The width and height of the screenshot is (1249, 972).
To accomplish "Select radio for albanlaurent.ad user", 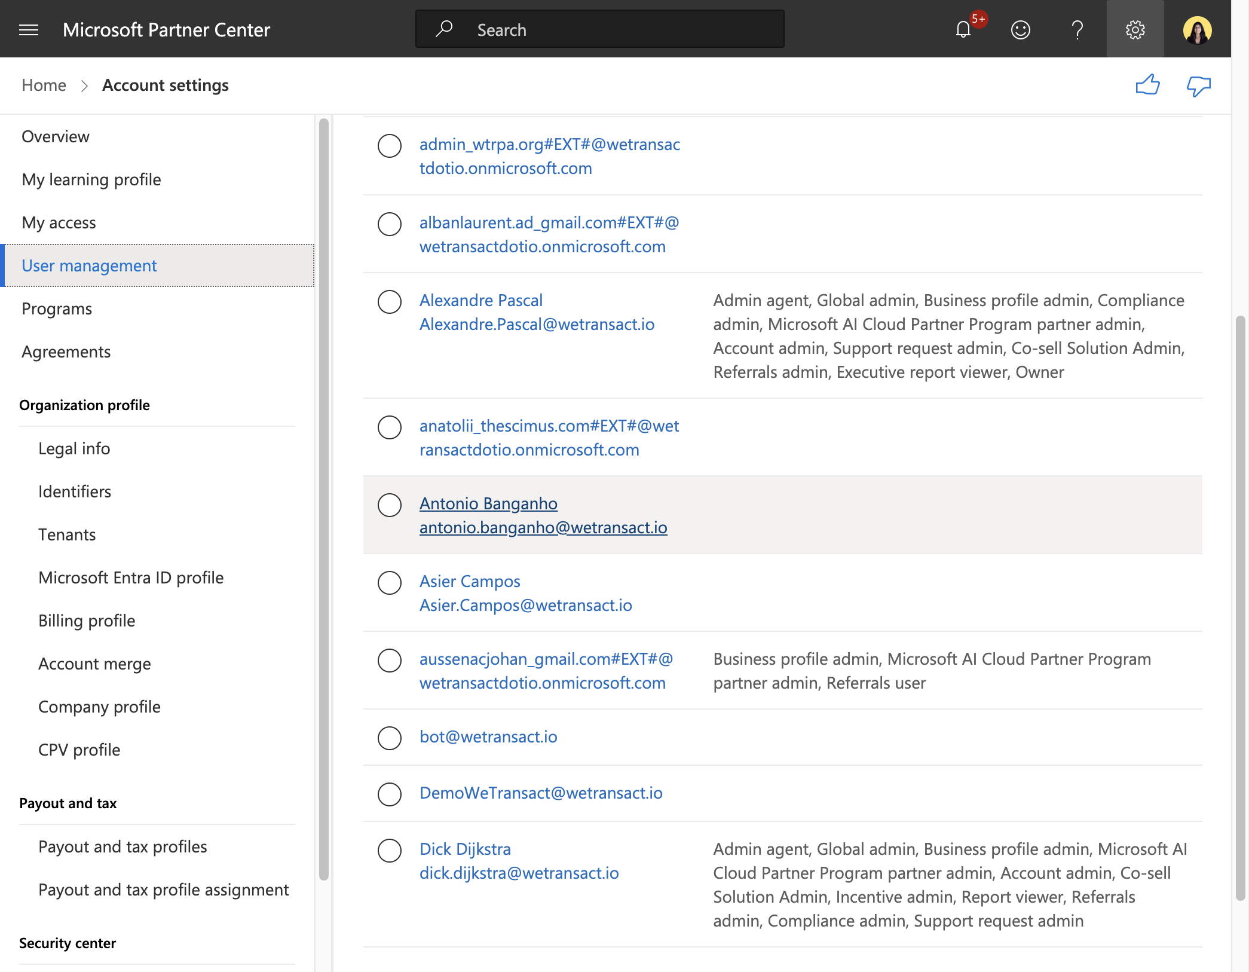I will tap(389, 224).
